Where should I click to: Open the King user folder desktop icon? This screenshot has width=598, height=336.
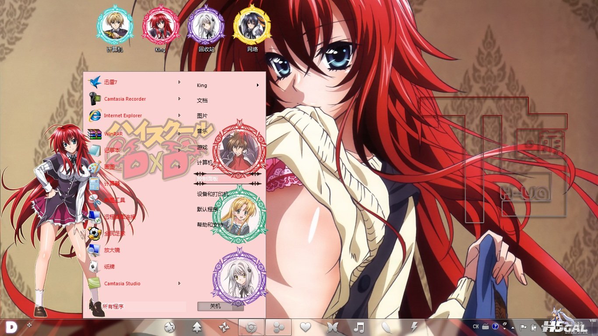pyautogui.click(x=160, y=30)
